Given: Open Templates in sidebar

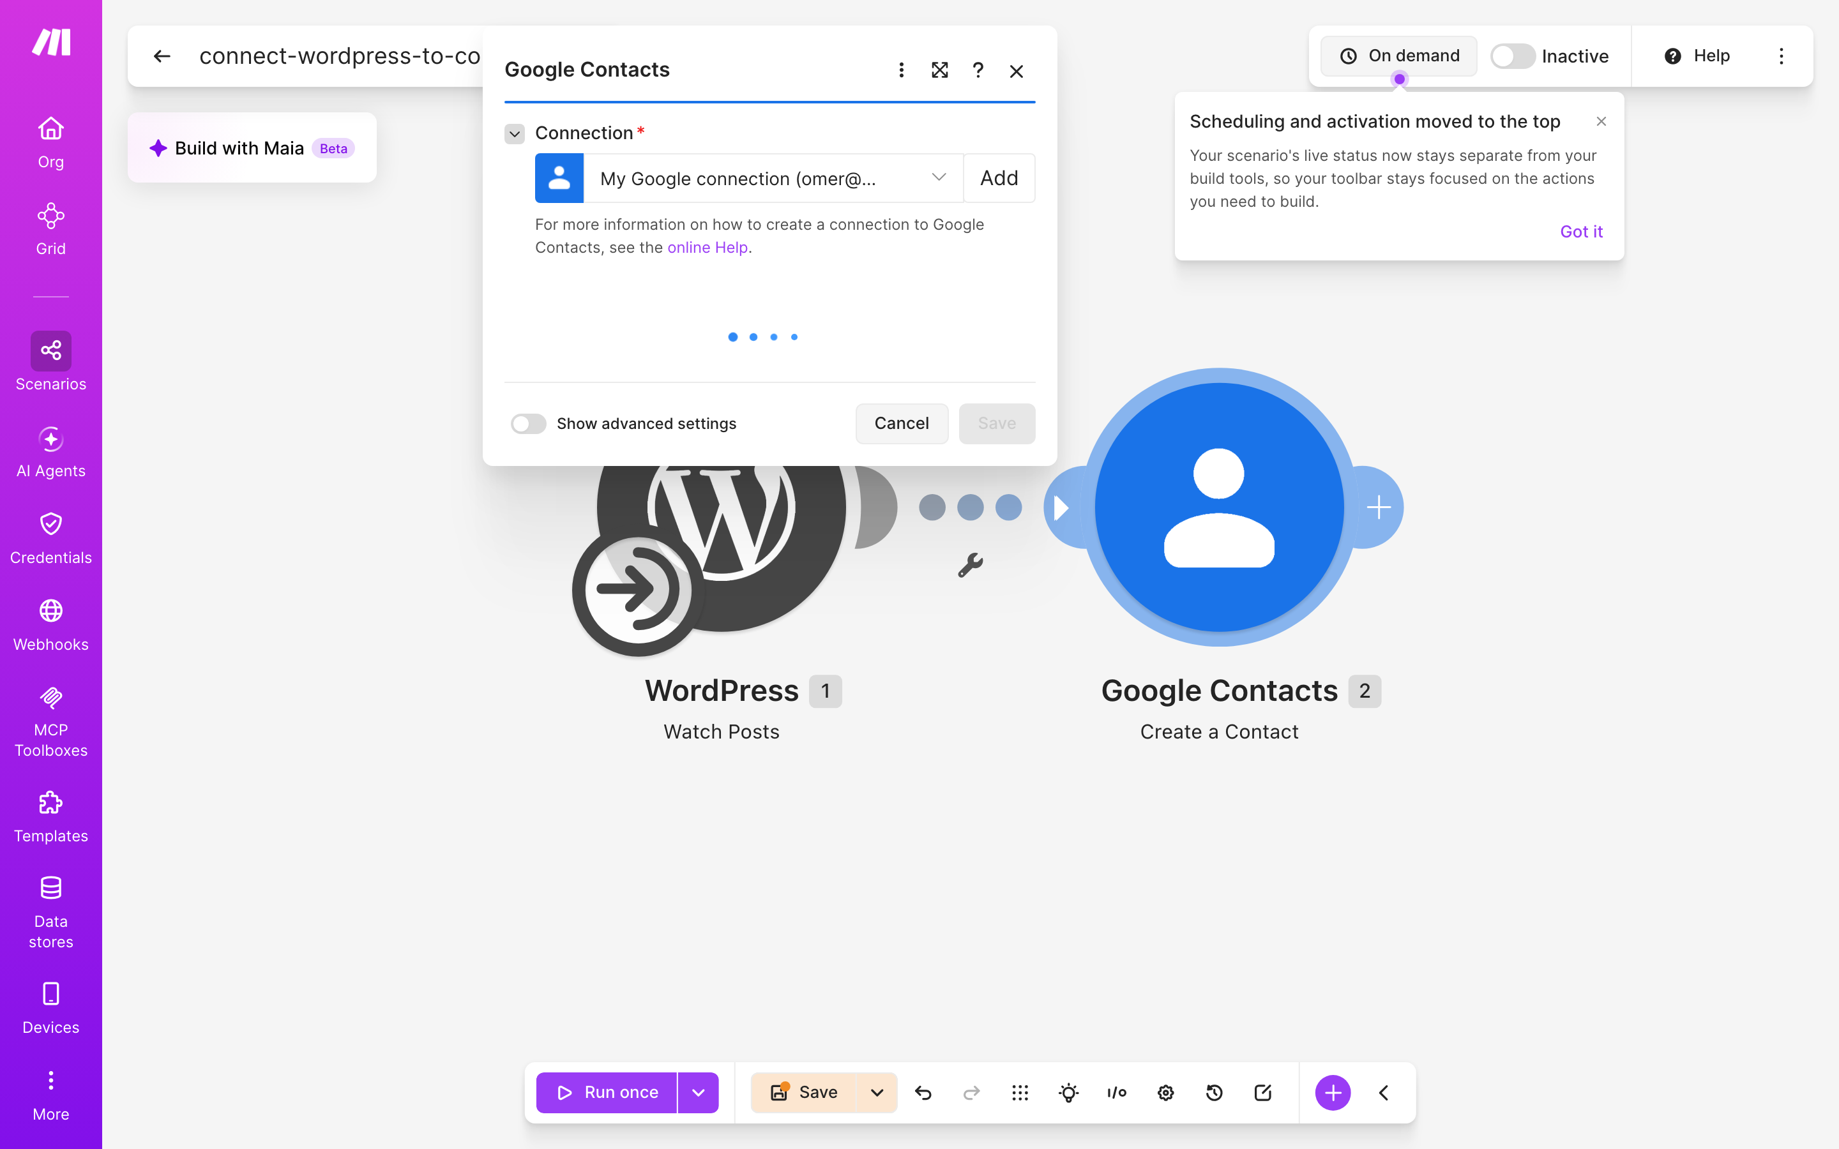Looking at the screenshot, I should tap(51, 816).
